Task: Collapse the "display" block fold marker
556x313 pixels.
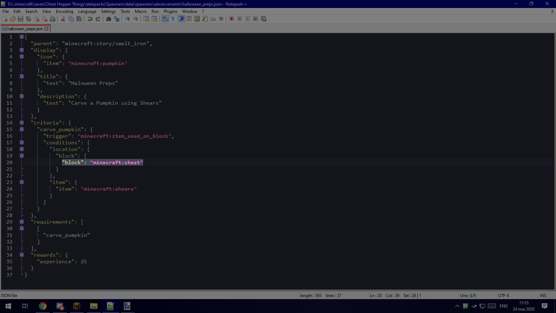Action: coord(22,50)
